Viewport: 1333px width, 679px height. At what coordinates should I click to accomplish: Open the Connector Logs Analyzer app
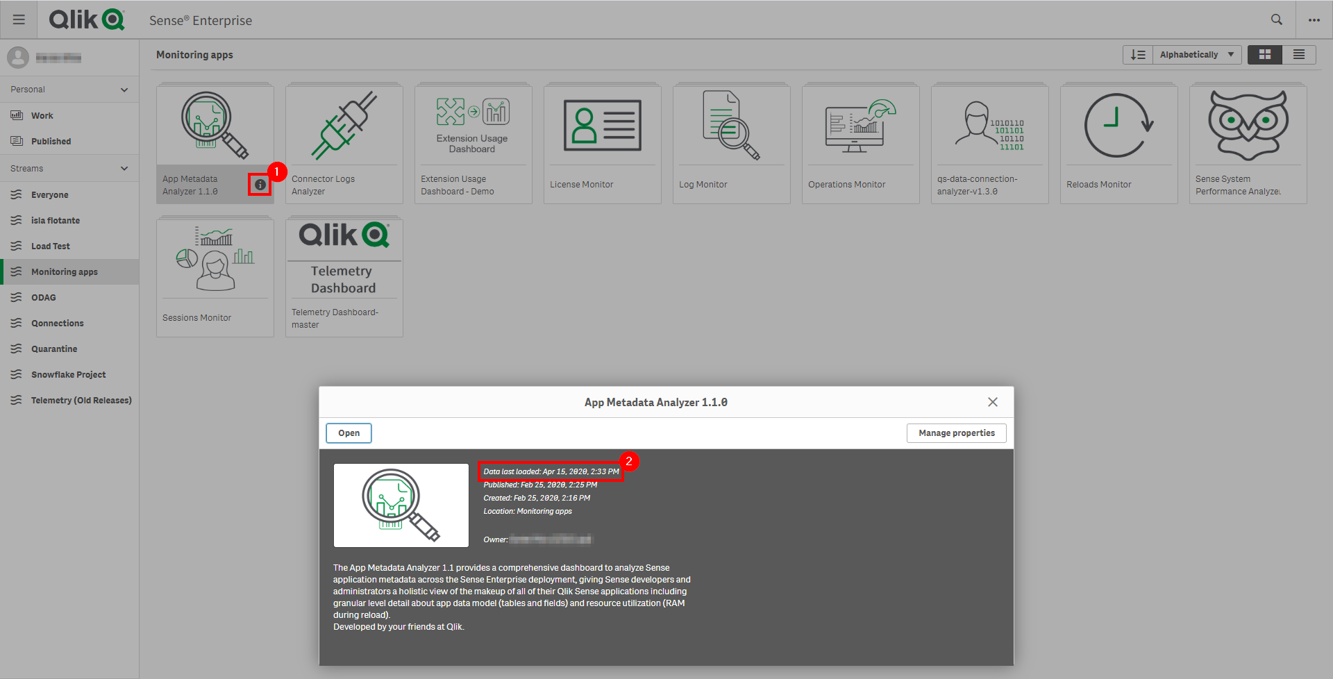pyautogui.click(x=344, y=144)
